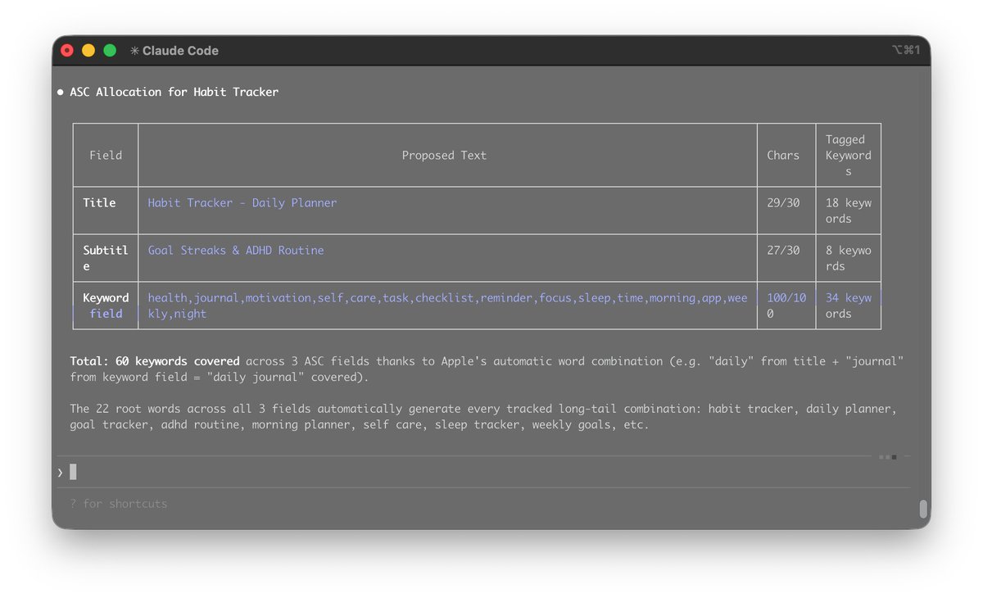Click 'Total: 60 keywords covered' bold text
This screenshot has height=598, width=983.
155,361
